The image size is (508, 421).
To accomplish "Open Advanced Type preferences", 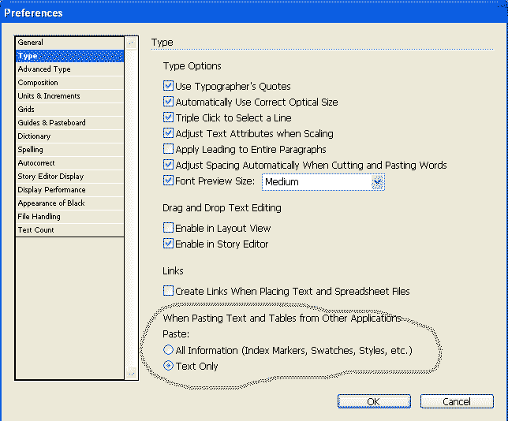I will (69, 69).
